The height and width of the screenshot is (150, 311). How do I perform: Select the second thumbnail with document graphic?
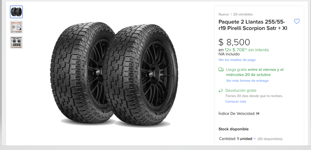pyautogui.click(x=16, y=27)
